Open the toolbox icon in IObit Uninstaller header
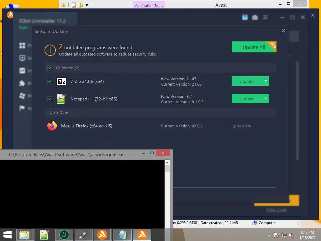The height and width of the screenshot is (241, 321). (255, 18)
